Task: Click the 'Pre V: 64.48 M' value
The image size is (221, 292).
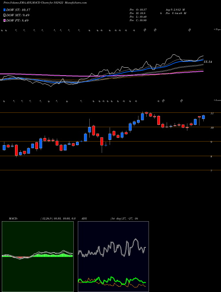Action: point(176,13)
